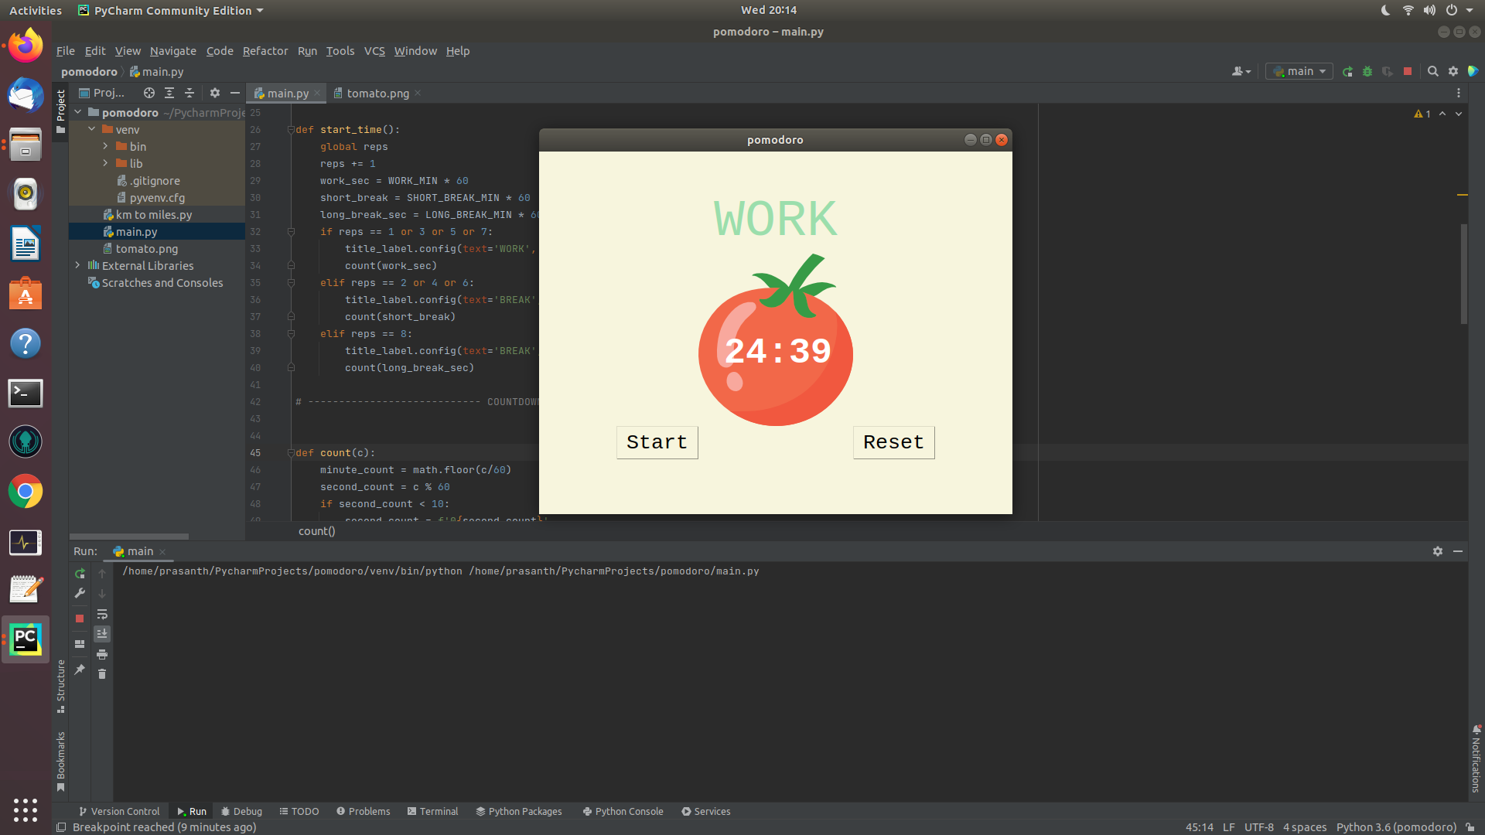Collapse the venv folder
The height and width of the screenshot is (835, 1485).
[91, 129]
